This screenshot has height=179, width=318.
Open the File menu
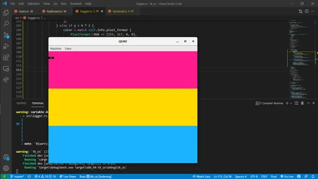[x=12, y=3]
